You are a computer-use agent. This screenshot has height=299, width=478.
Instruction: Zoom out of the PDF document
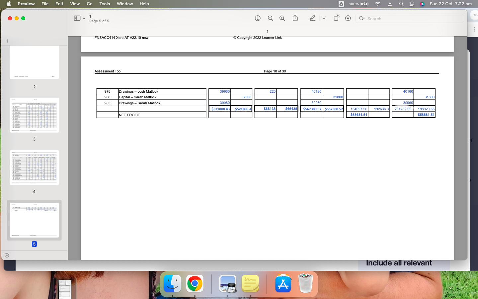tap(270, 18)
